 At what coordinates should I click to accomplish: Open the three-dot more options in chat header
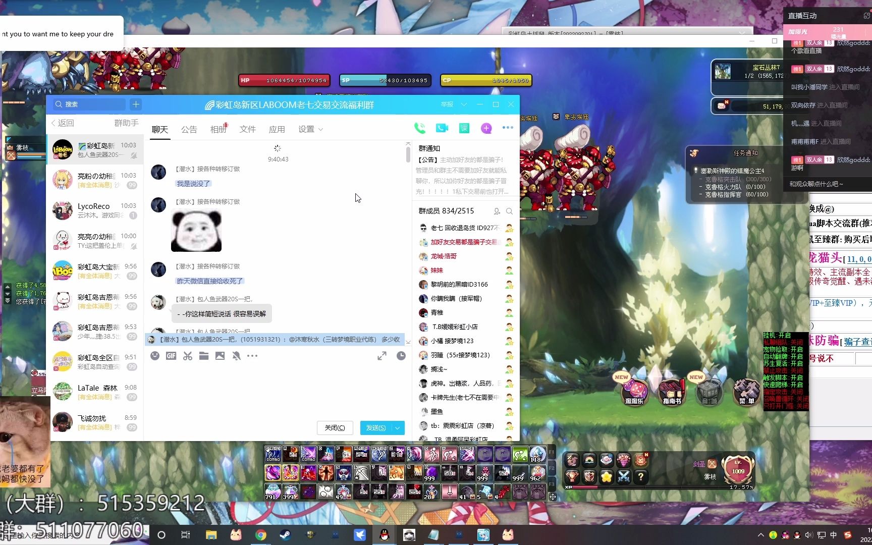click(x=508, y=128)
